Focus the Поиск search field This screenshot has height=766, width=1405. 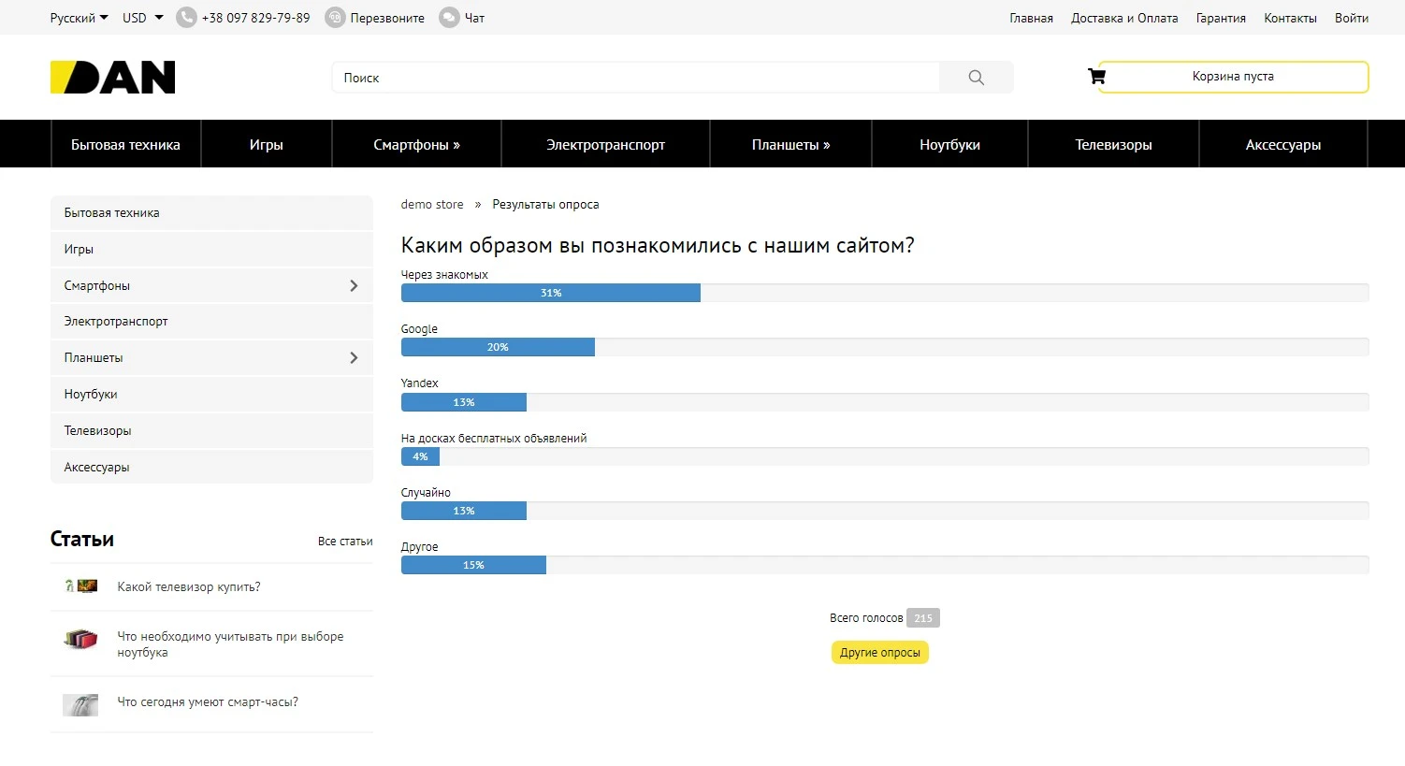pos(636,78)
